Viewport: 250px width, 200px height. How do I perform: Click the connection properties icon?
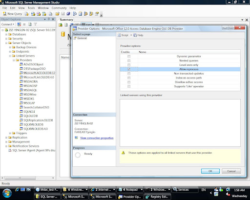76,138
